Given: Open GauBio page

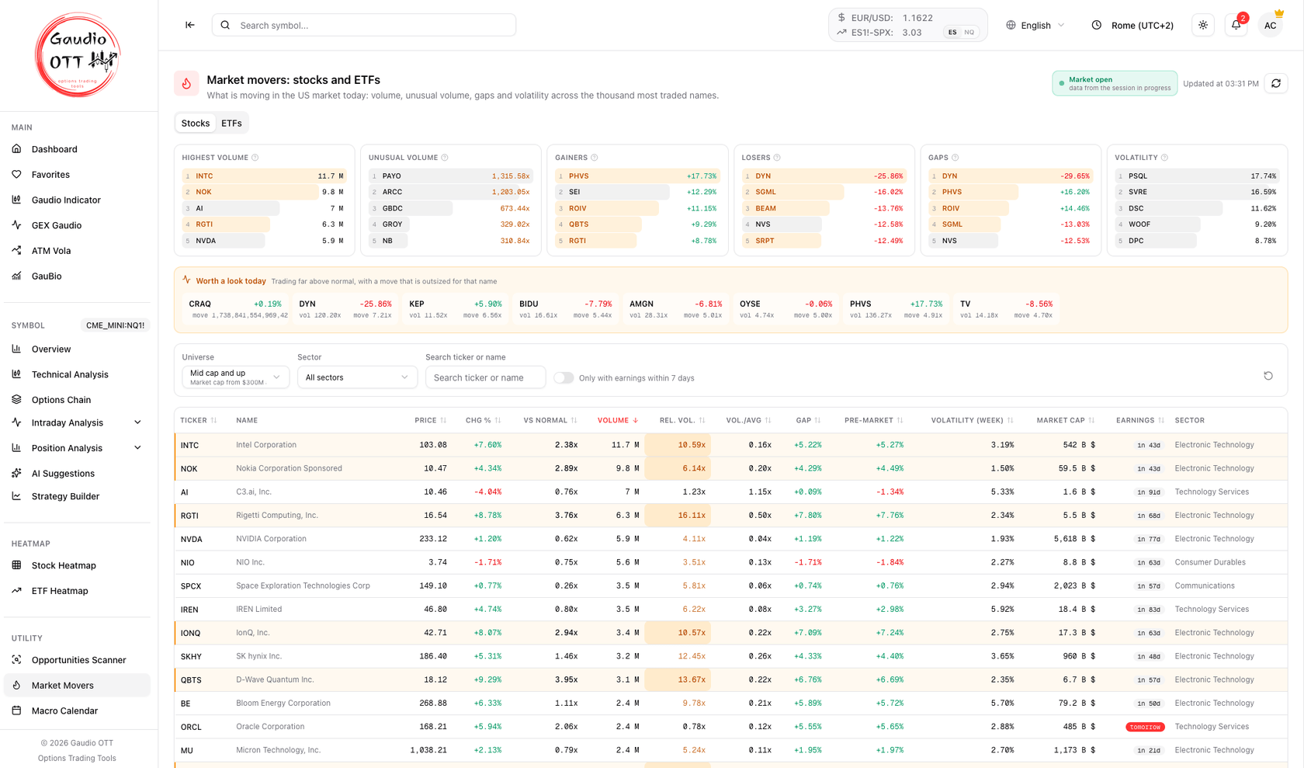Looking at the screenshot, I should click(x=77, y=276).
